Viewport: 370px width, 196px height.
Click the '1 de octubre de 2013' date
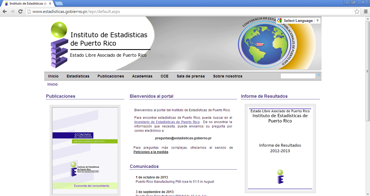tap(152, 177)
